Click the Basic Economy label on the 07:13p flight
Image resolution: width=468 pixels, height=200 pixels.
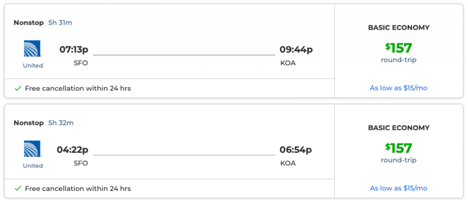coord(399,27)
